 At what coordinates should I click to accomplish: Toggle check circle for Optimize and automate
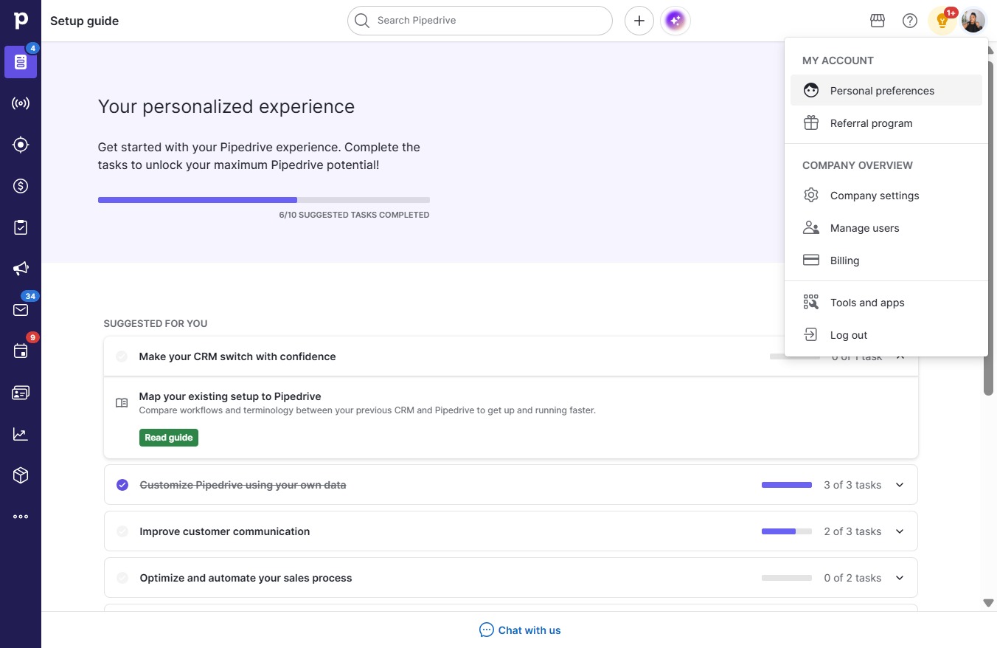click(x=122, y=578)
